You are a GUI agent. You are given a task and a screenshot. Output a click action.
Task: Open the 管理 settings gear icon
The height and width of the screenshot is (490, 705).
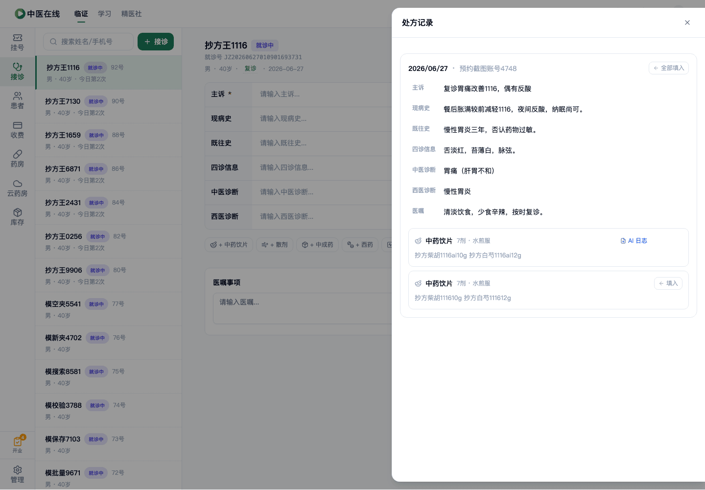18,470
